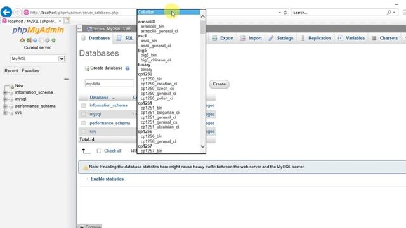The width and height of the screenshot is (406, 228).
Task: Expand the sys tree node
Action: (x=4, y=113)
